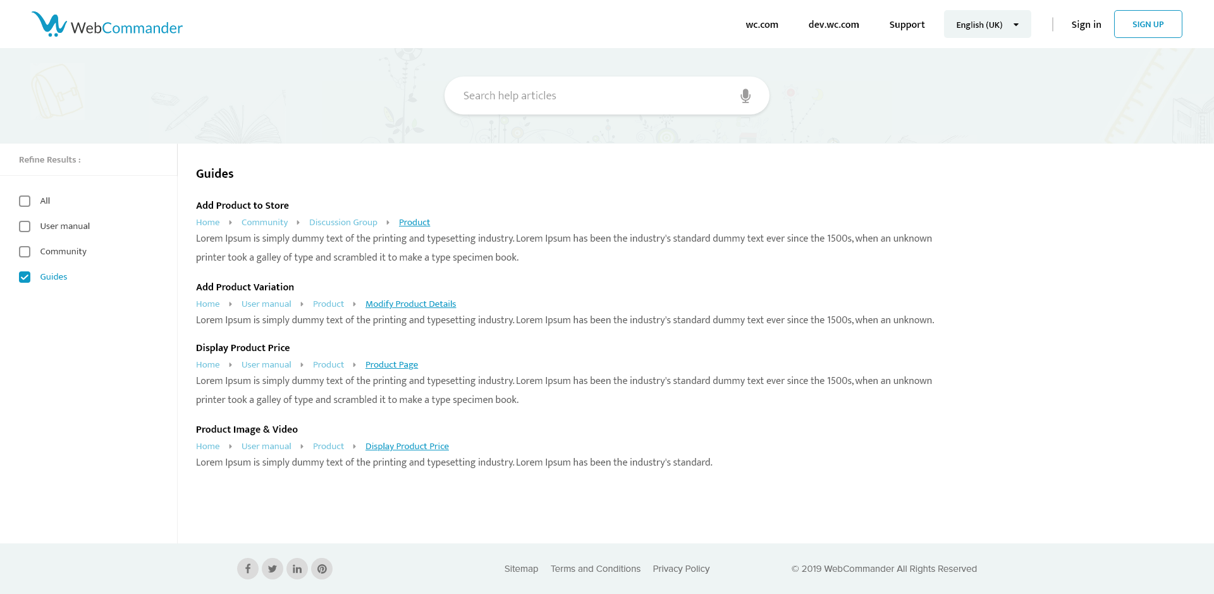Enable the User manual filter checkbox
The image size is (1214, 594).
point(25,226)
